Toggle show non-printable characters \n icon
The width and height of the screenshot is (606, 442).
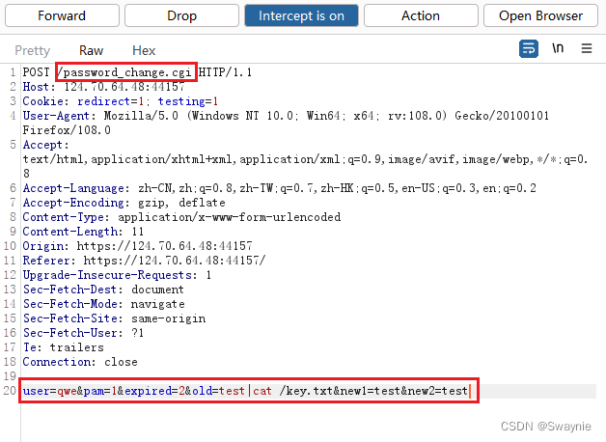point(558,48)
